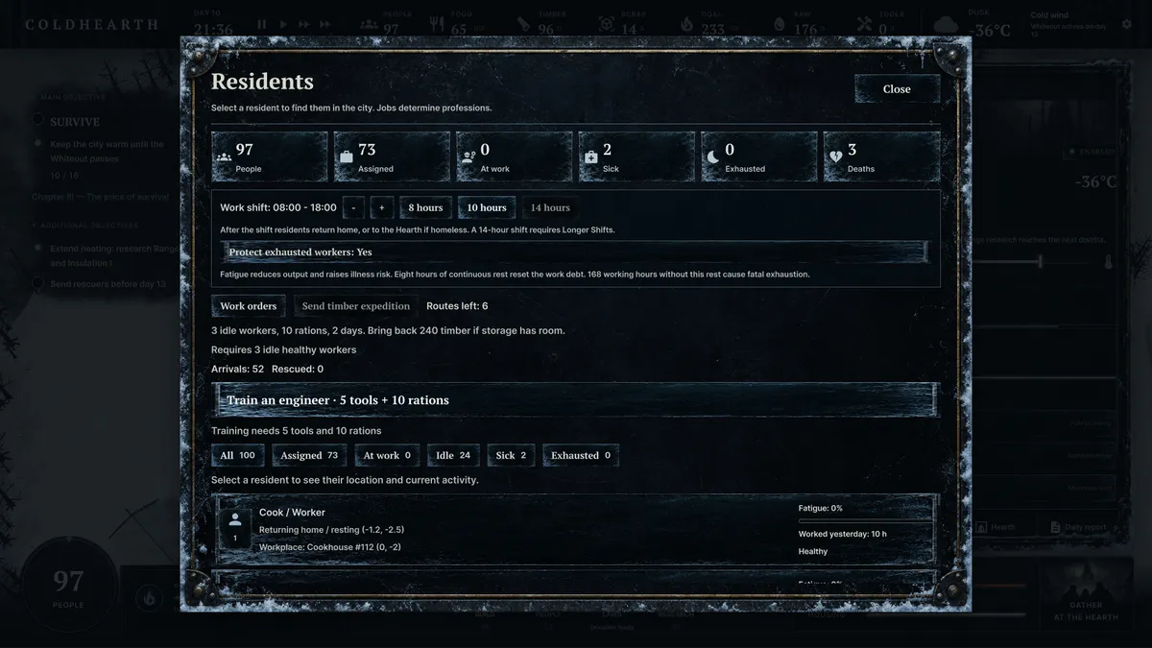Filter residents by Exhausted 0
Viewport: 1152px width, 648px height.
[x=581, y=455]
